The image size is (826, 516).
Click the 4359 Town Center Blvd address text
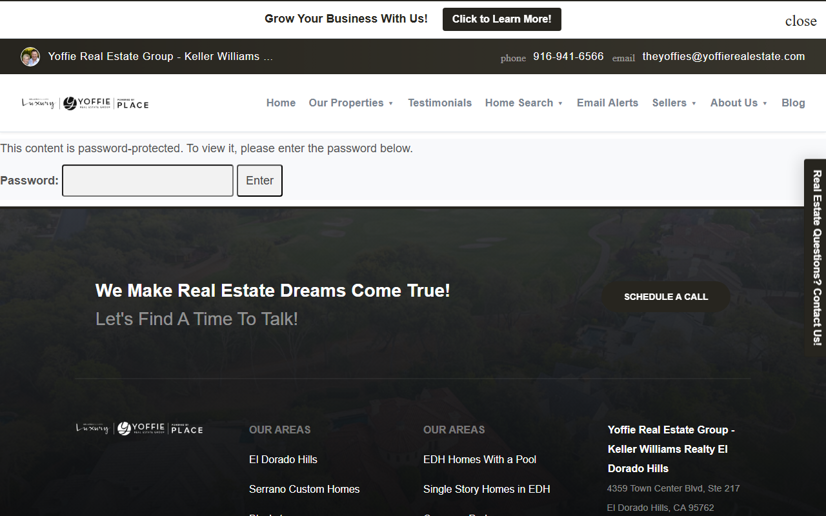pyautogui.click(x=673, y=488)
